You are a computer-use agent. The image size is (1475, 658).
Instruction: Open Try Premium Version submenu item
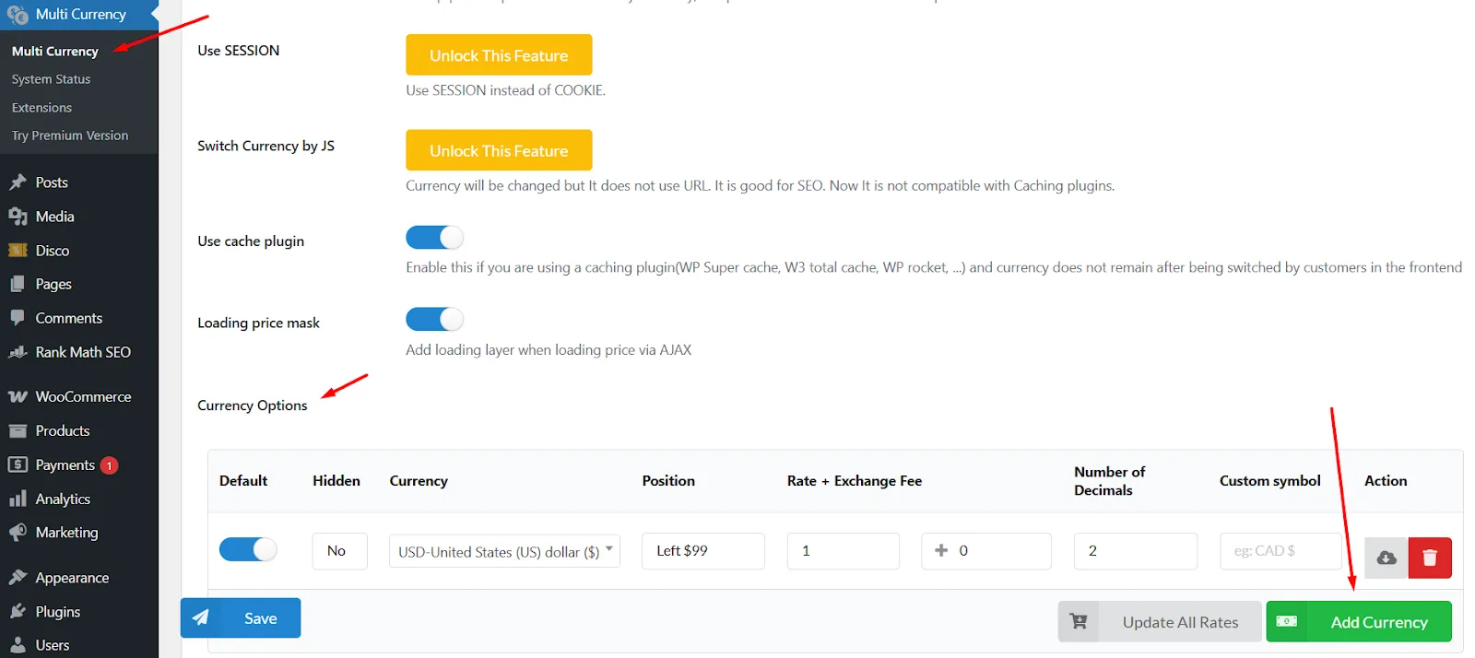(x=70, y=135)
